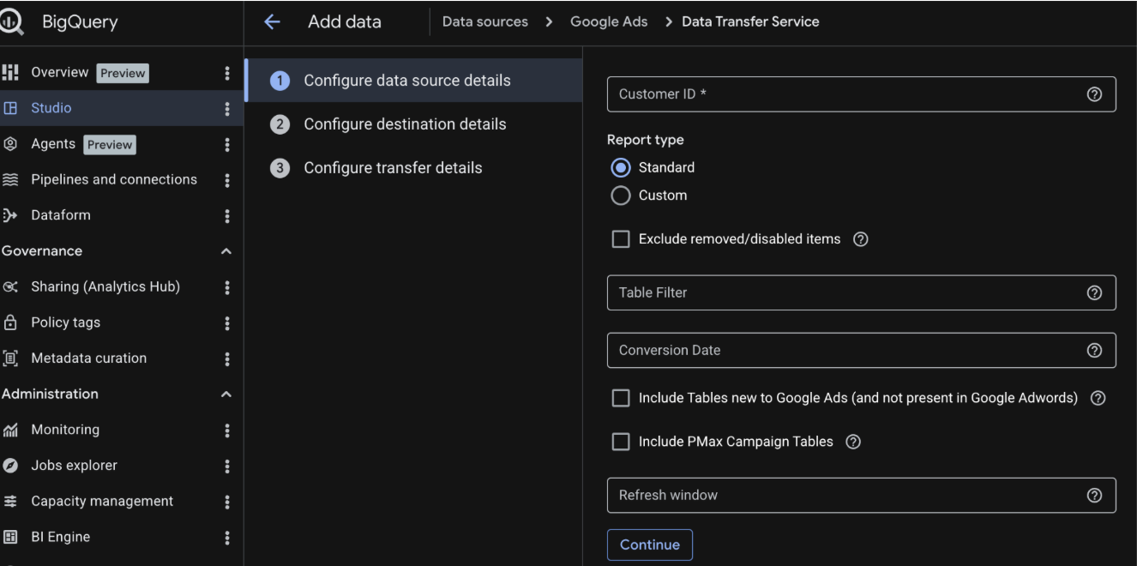The image size is (1137, 566).
Task: Click the Dataform icon
Action: 10,215
